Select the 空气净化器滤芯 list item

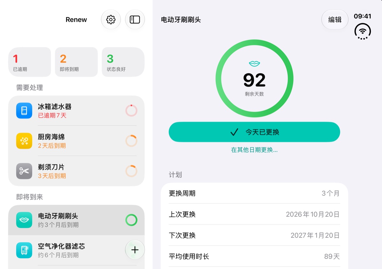click(76, 250)
